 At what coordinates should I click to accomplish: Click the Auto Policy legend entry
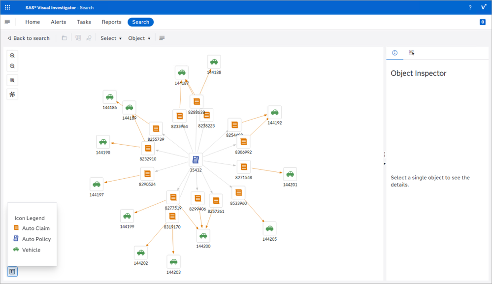click(32, 239)
